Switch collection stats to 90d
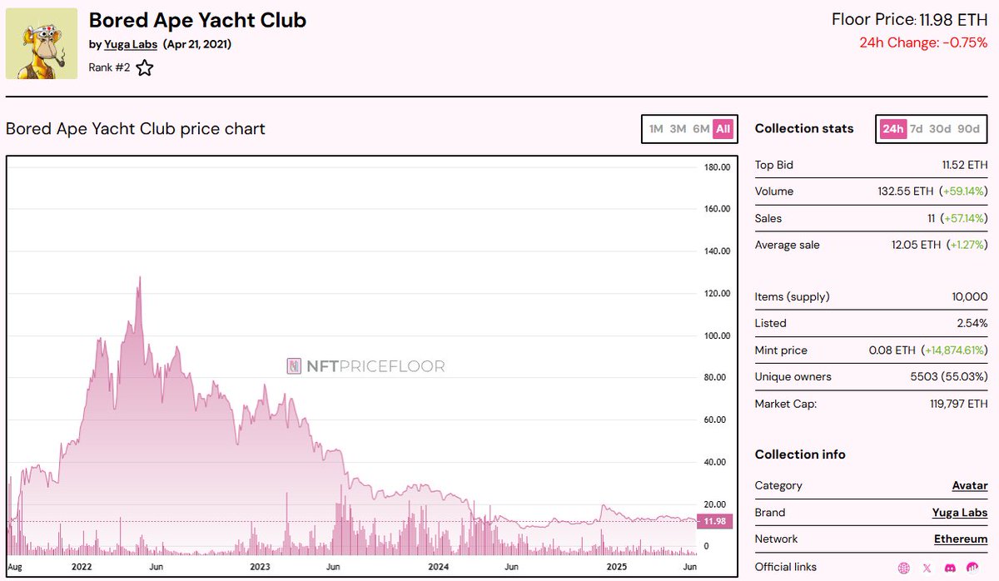999x581 pixels. point(968,129)
